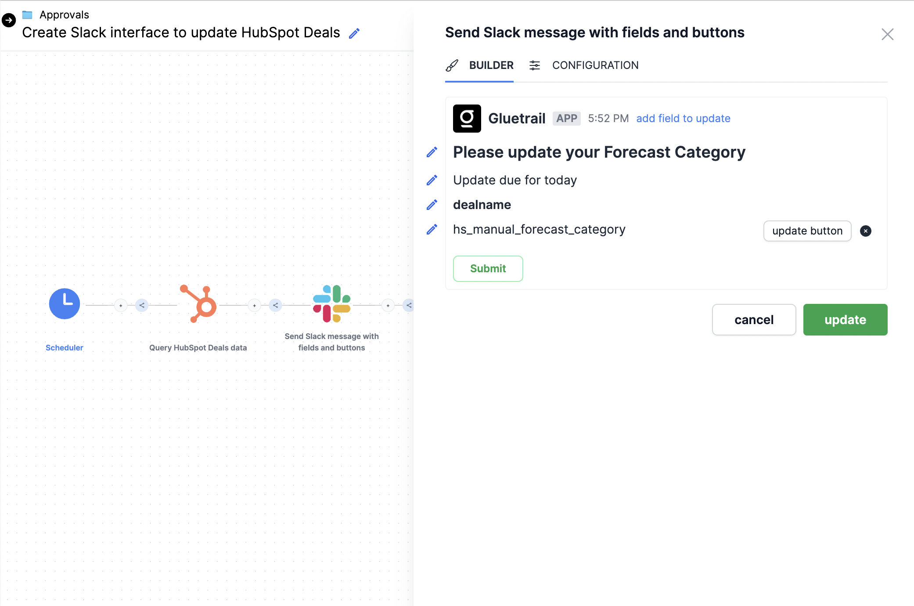Edit the workflow title with pencil icon
The width and height of the screenshot is (914, 606).
click(x=354, y=33)
